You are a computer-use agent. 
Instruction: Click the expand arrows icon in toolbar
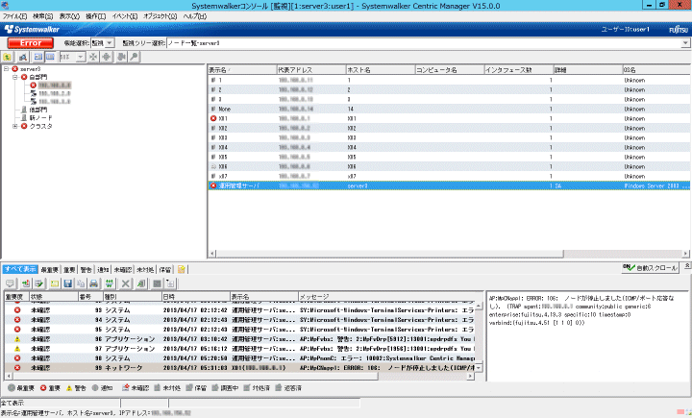[107, 57]
